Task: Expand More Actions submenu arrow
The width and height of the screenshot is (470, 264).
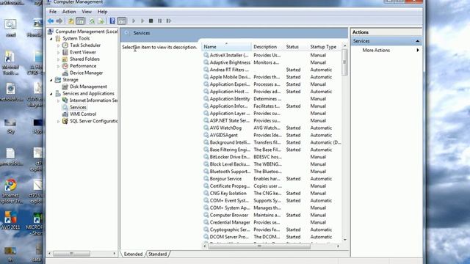Action: 418,51
